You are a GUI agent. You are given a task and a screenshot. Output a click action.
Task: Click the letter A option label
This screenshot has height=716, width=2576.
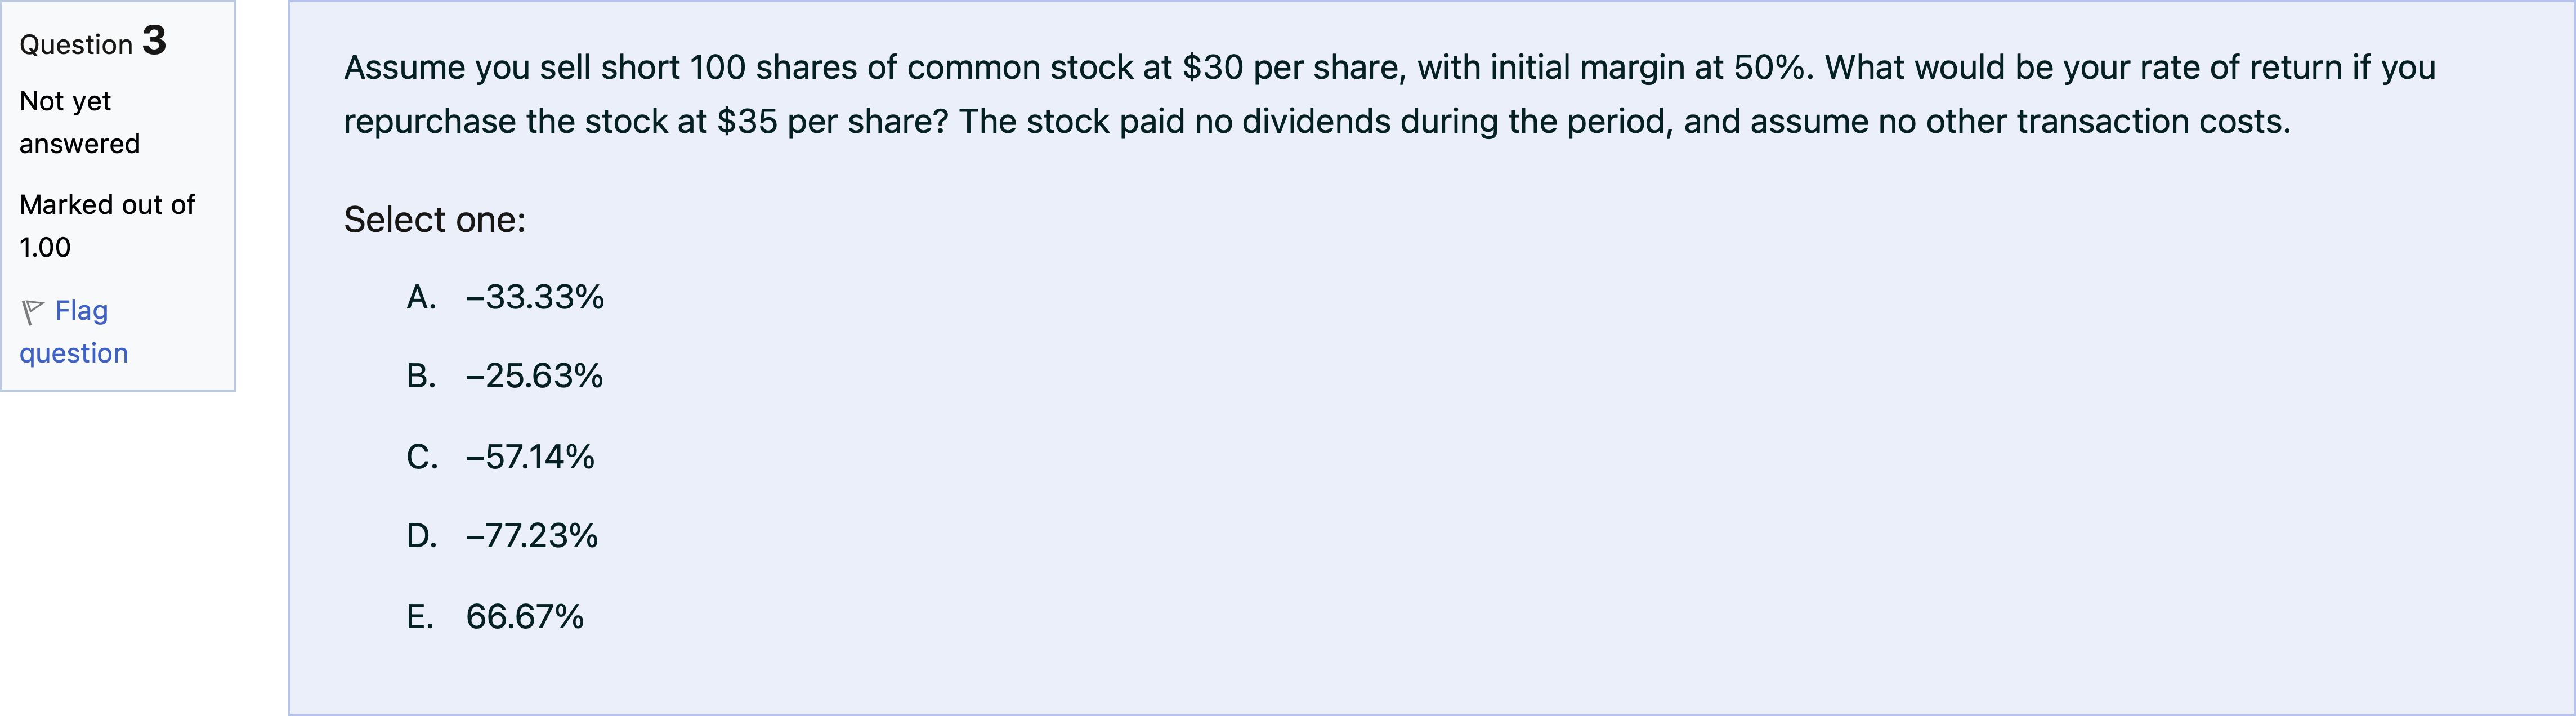[x=421, y=297]
